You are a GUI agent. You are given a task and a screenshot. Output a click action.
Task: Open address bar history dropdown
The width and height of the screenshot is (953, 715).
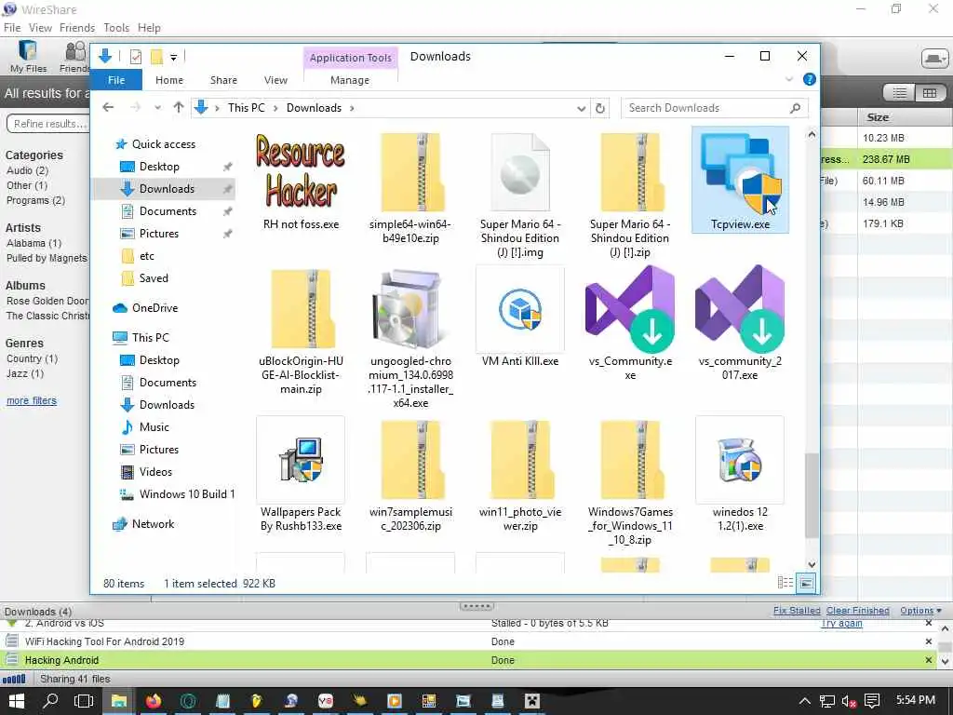(x=581, y=108)
